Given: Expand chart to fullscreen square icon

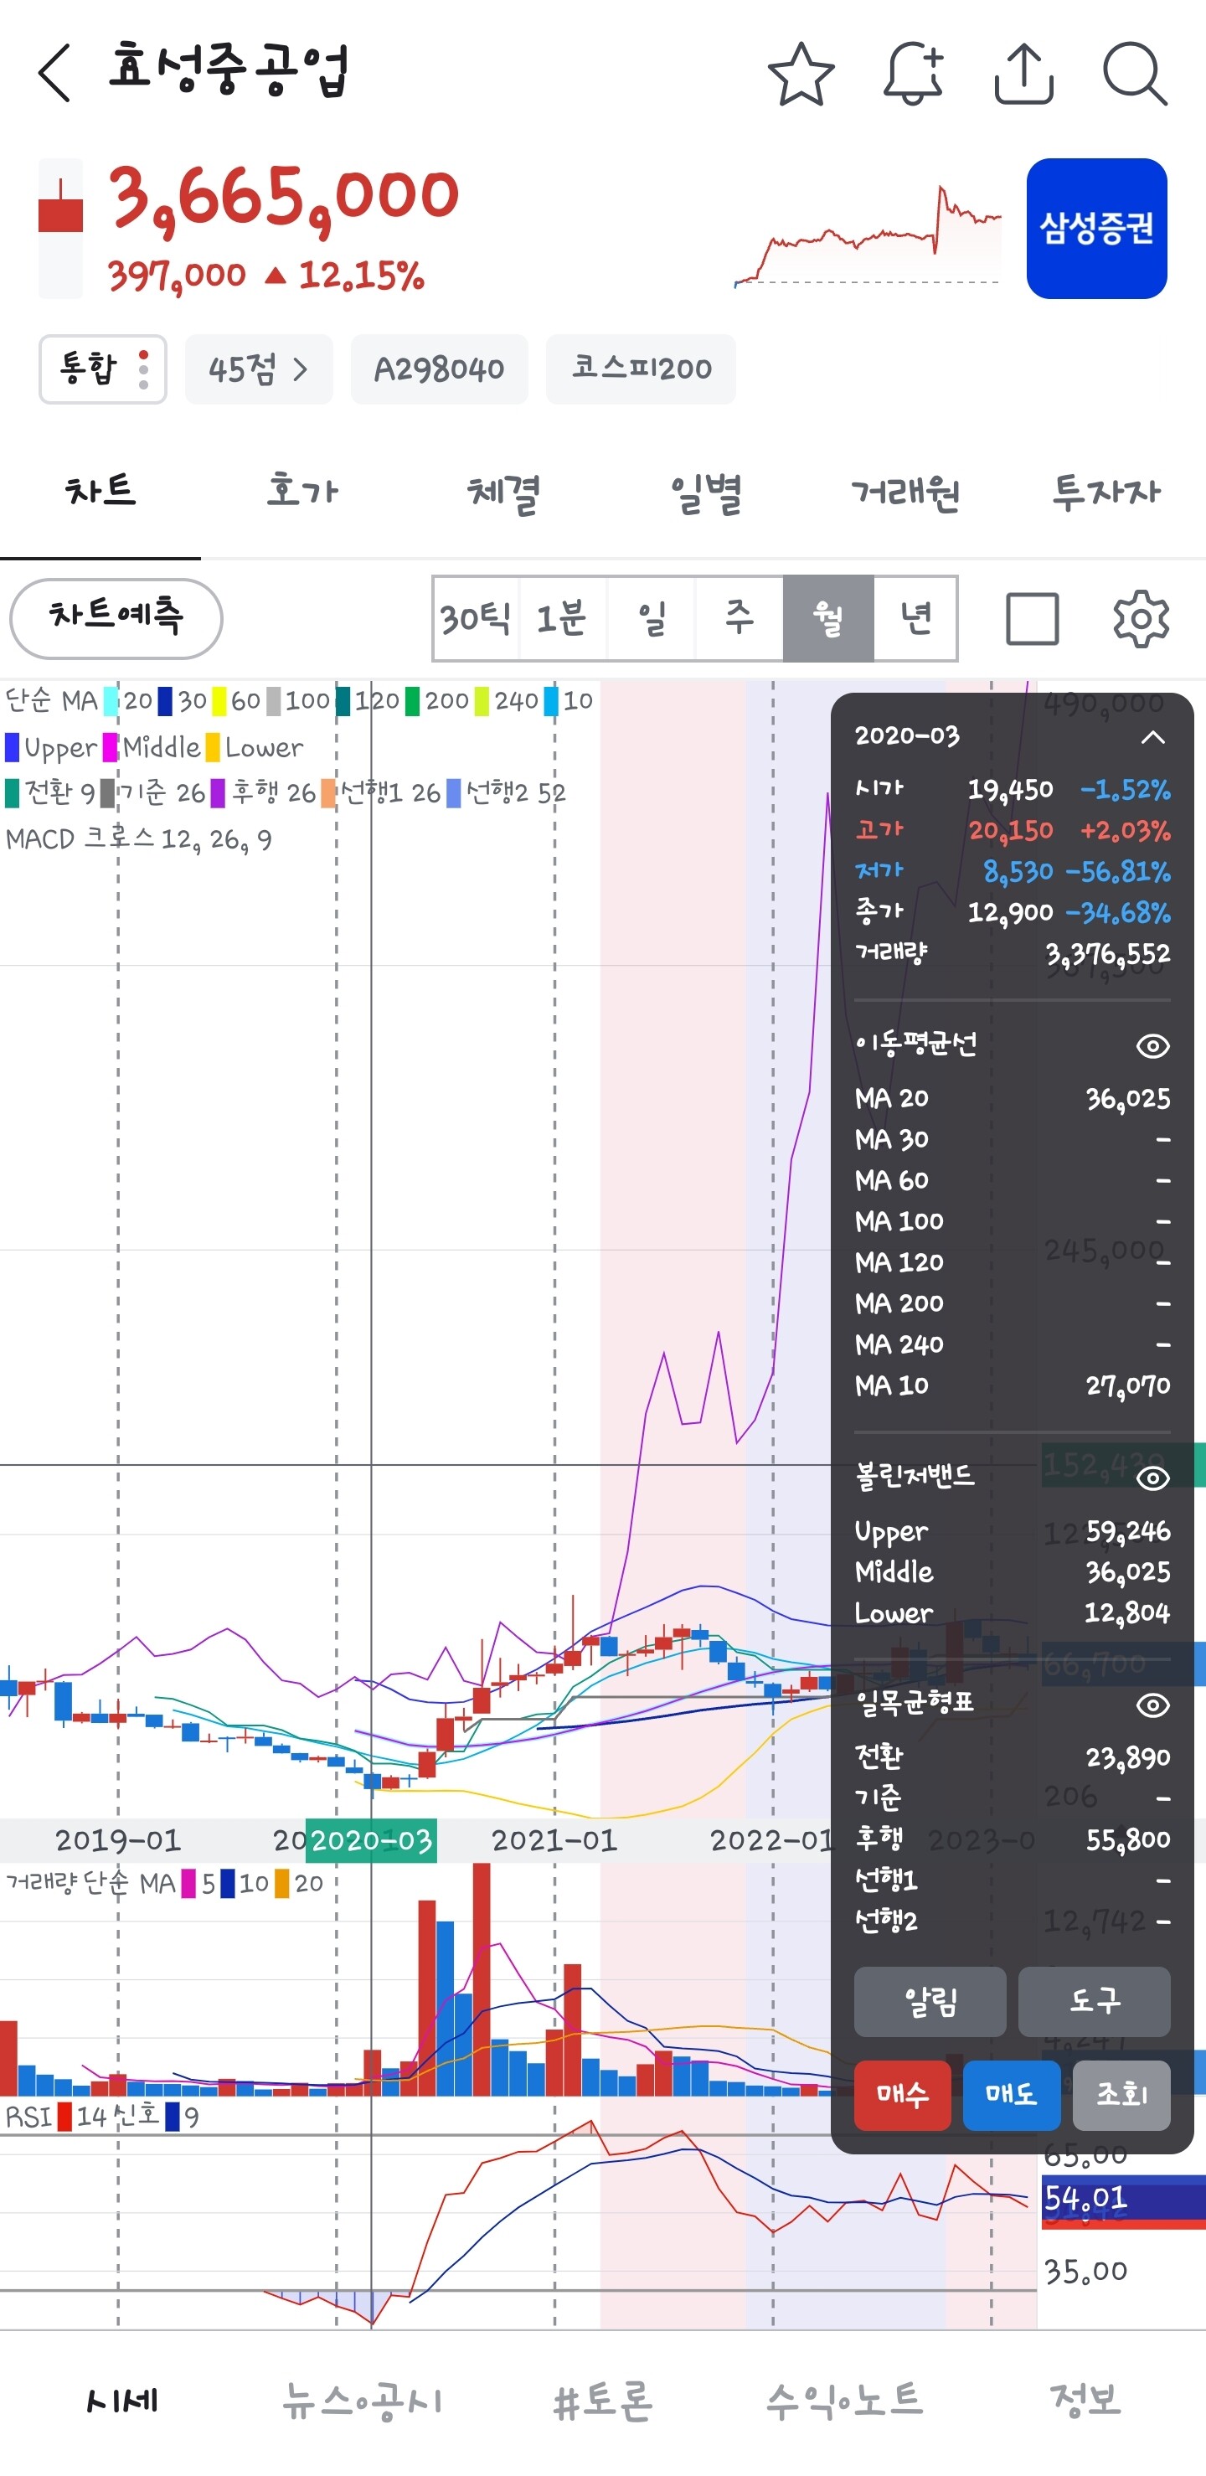Looking at the screenshot, I should [x=1032, y=618].
